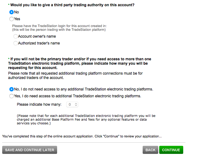Viewport: 216px width, 157px height.
Task: Click the bold primary trader platform question
Action: (80, 63)
